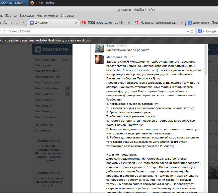Image resolution: width=218 pixels, height=193 pixels.
Task: Open the books.web-standart.net link
Action: point(137,70)
